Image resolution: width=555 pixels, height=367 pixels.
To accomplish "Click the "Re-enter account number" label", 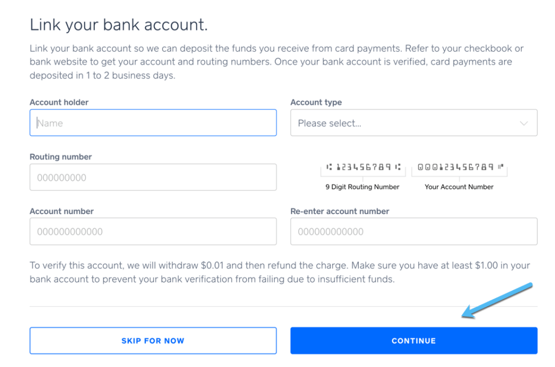I will (340, 211).
